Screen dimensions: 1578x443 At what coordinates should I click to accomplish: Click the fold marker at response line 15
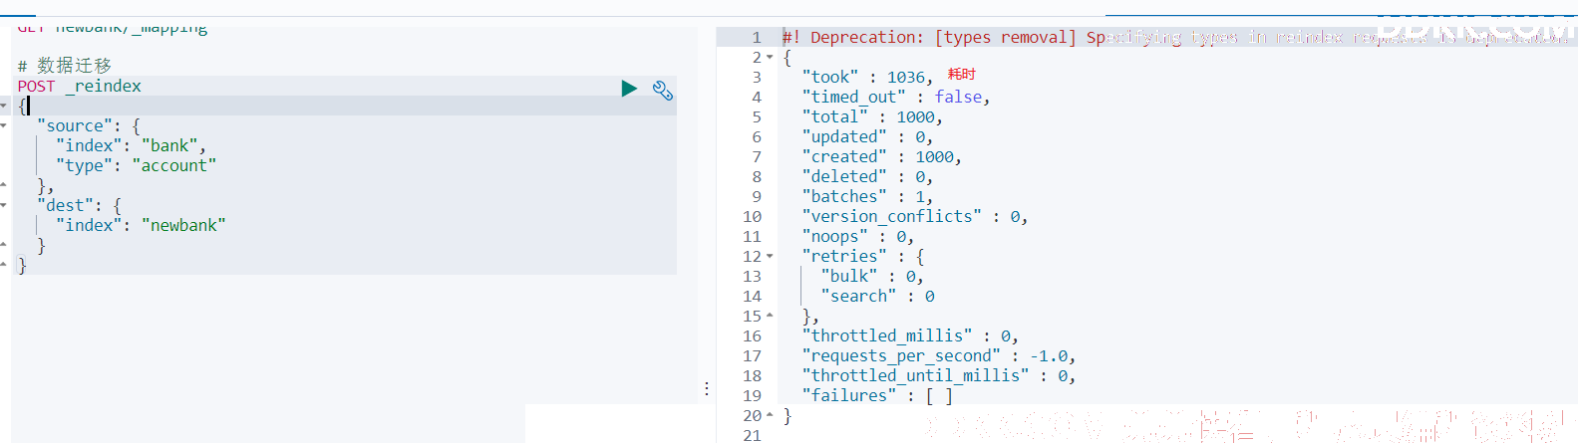(770, 317)
